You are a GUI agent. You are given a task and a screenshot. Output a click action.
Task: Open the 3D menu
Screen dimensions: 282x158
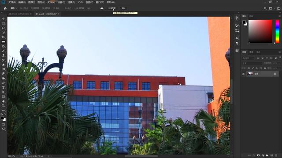click(x=80, y=2)
